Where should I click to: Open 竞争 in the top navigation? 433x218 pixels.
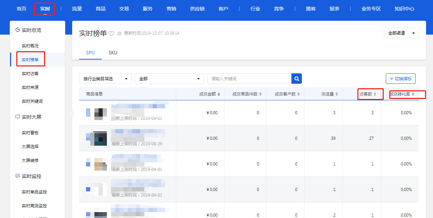279,9
